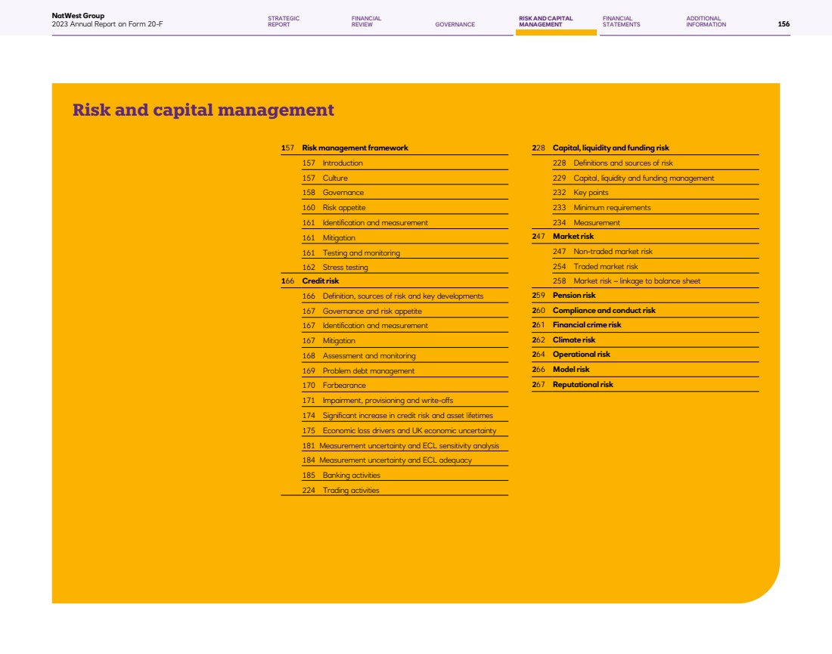
Task: Select the Non-traded market risk link
Action: pos(613,252)
